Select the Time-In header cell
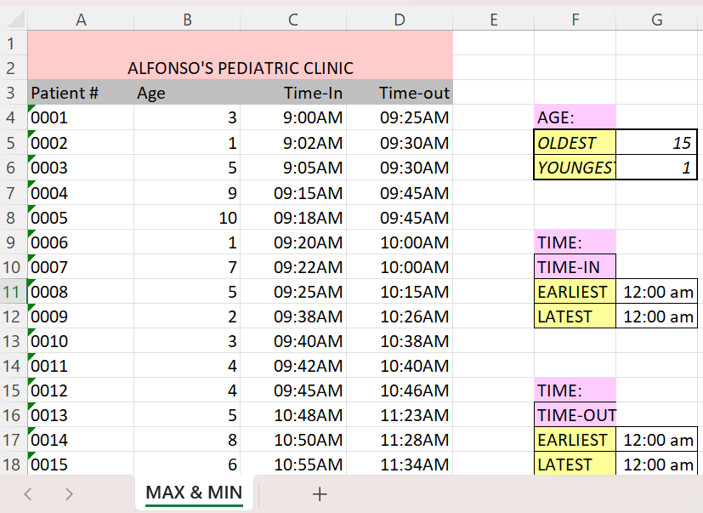The height and width of the screenshot is (513, 703). (293, 93)
